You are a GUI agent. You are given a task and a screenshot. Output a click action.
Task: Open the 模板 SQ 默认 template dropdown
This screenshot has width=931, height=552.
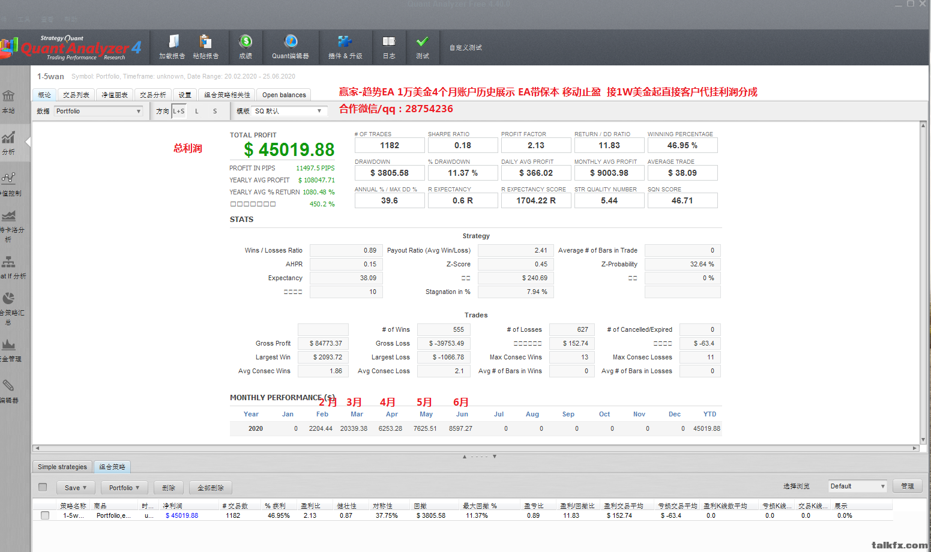pos(289,111)
